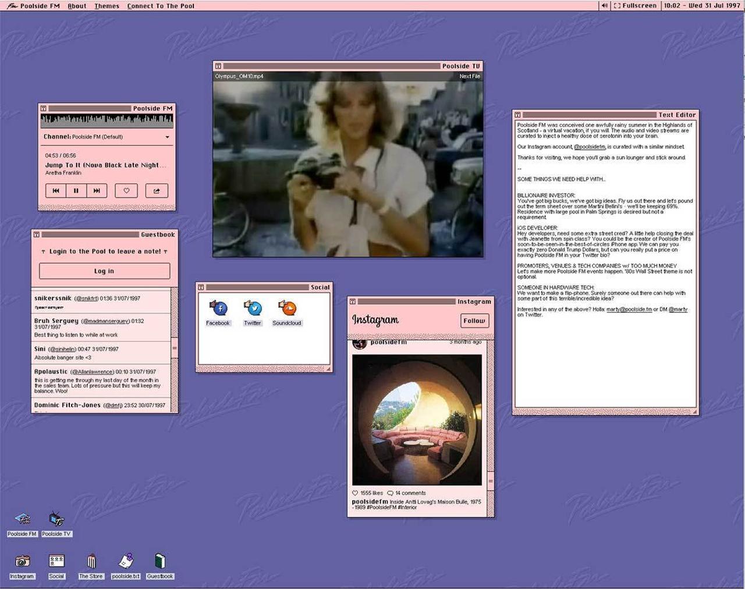Click artist name Aretha Franklin
745x589 pixels.
click(63, 173)
